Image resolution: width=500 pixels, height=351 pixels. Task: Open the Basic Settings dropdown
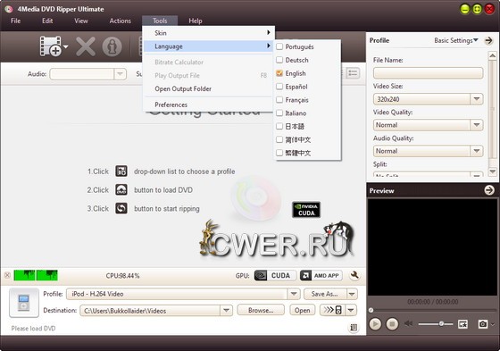pyautogui.click(x=456, y=40)
